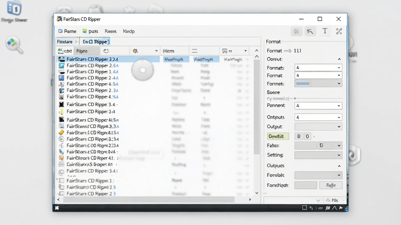Open the Ferolals dropdown
This screenshot has width=401, height=225.
click(318, 175)
